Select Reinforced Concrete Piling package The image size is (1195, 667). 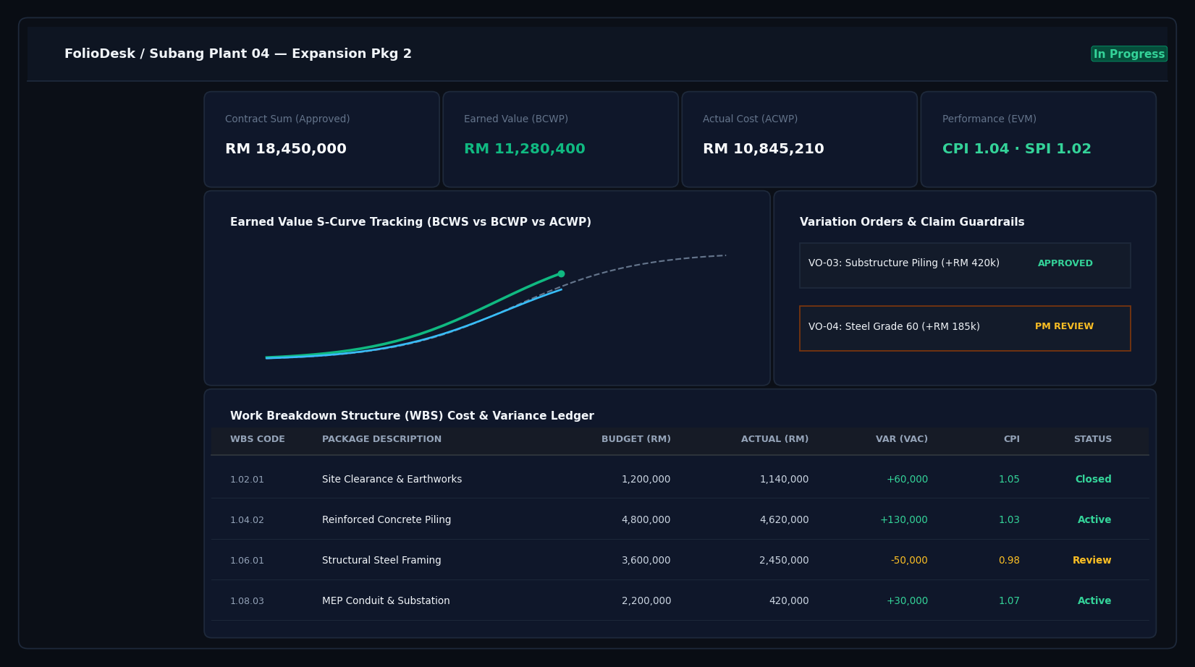[387, 520]
